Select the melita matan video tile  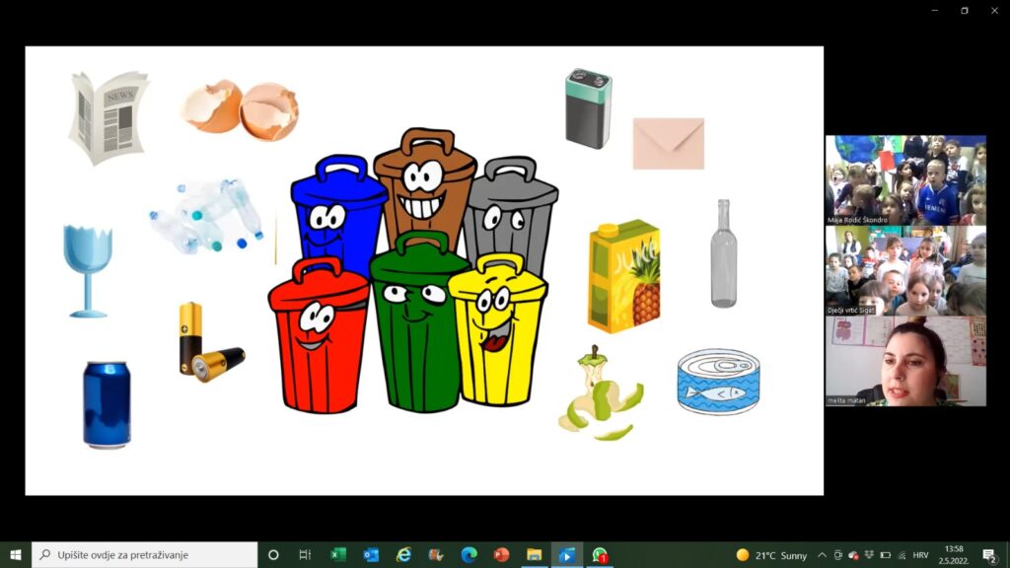coord(905,361)
